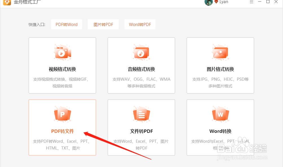Click the PDF 'P' document icon

pyautogui.click(x=62, y=114)
